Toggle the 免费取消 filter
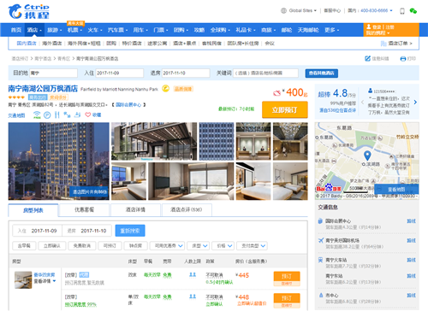This screenshot has width=428, height=311. coord(82,245)
